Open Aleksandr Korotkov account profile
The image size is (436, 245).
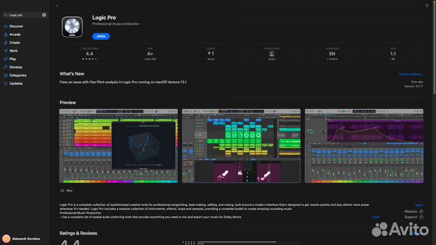pyautogui.click(x=22, y=238)
